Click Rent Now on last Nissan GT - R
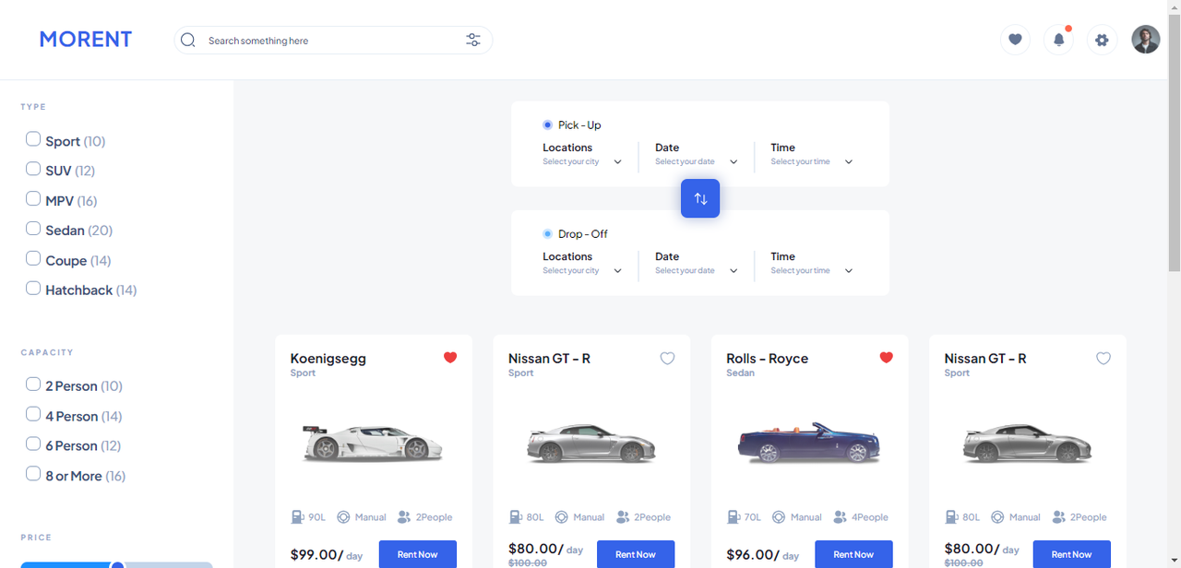The width and height of the screenshot is (1181, 568). pos(1071,554)
